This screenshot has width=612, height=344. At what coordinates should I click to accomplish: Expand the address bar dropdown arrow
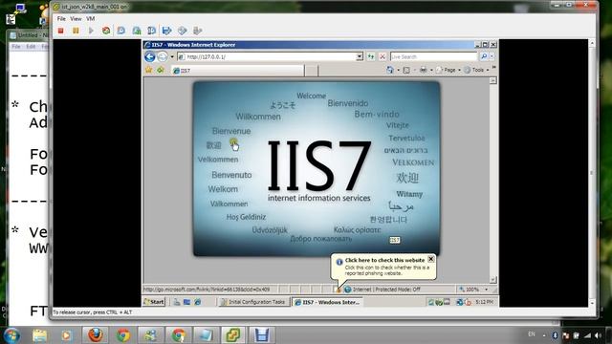coord(360,57)
